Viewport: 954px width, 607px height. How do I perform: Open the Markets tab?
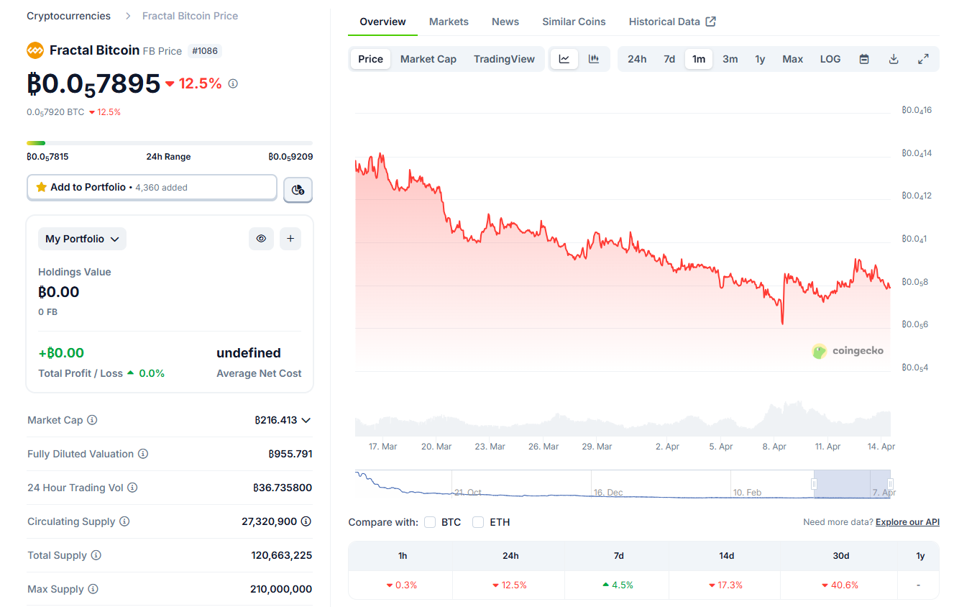click(x=449, y=22)
